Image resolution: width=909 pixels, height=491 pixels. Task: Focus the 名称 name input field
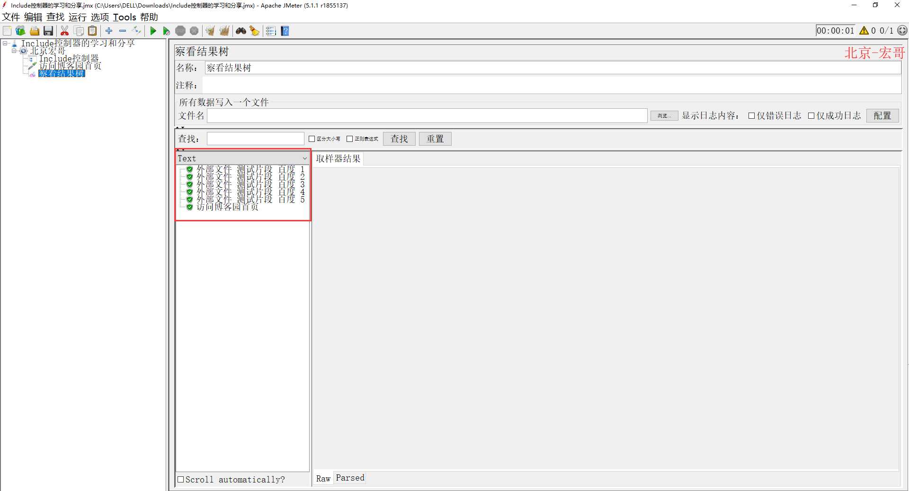coord(553,68)
